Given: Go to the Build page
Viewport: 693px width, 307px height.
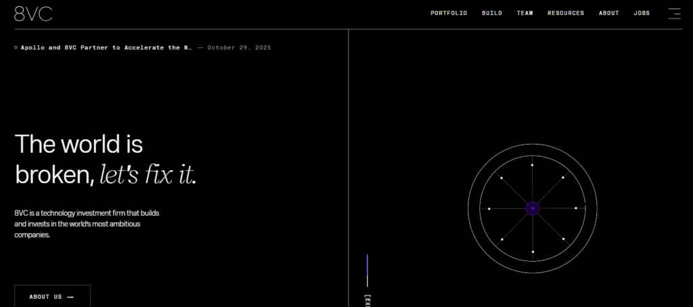Looking at the screenshot, I should tap(492, 13).
